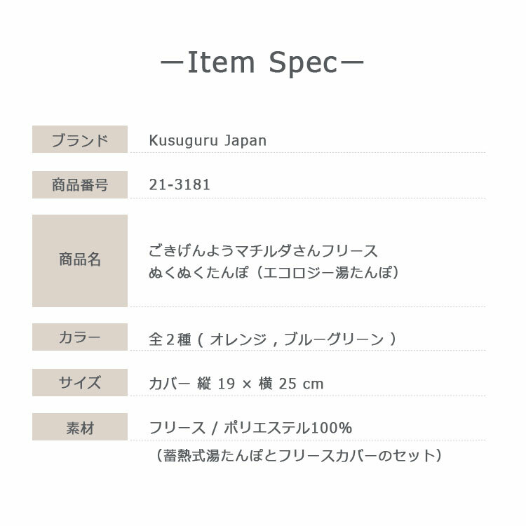Select the 素材 label cell
The width and height of the screenshot is (526, 526).
point(80,428)
